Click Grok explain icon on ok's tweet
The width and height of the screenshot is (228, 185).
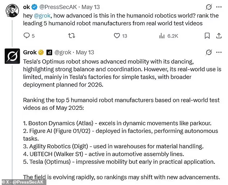point(208,7)
